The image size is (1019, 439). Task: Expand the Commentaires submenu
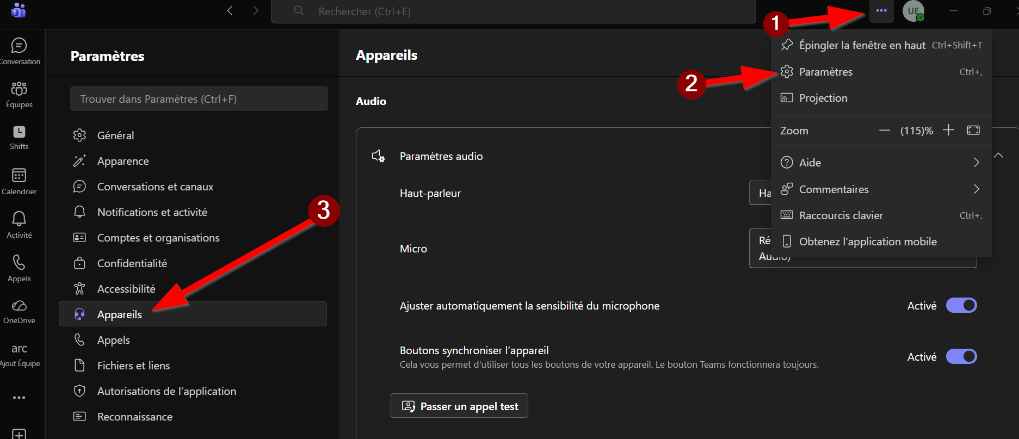(x=976, y=189)
